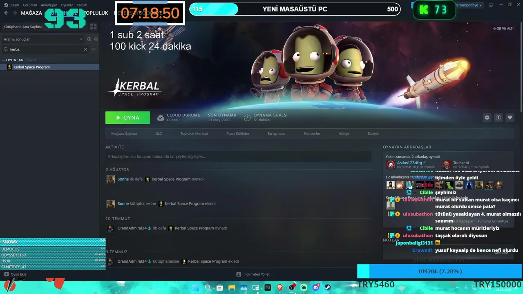Open the Destek tab
The width and height of the screenshot is (523, 294).
coord(373,134)
